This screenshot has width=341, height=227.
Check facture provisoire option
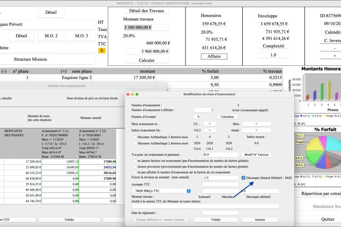[135, 167]
